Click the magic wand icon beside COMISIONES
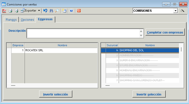 tap(182, 11)
